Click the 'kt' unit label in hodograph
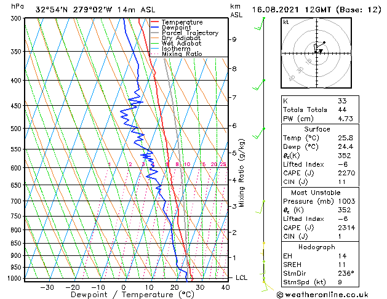Image resolution: width=387 pixels, height=299 pixels. pyautogui.click(x=286, y=22)
